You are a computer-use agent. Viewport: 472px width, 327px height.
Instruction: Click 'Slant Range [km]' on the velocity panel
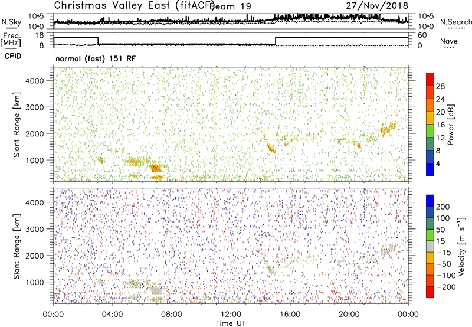(x=17, y=247)
